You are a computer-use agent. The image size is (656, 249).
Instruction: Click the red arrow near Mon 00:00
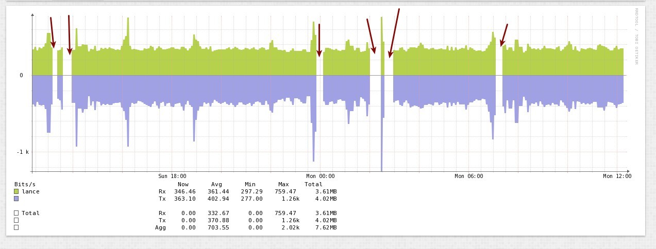pos(319,40)
